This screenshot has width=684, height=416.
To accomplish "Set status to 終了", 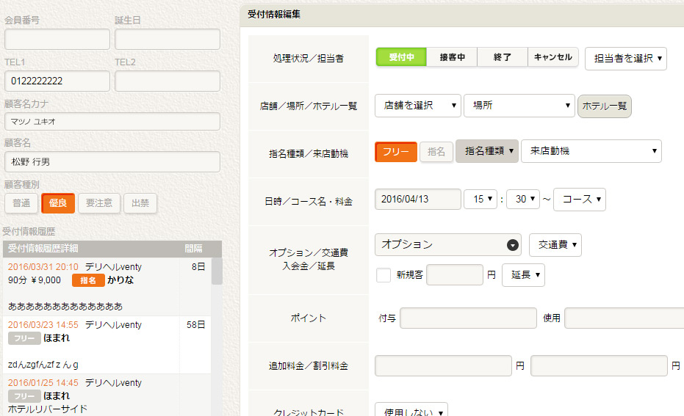I will (x=503, y=57).
